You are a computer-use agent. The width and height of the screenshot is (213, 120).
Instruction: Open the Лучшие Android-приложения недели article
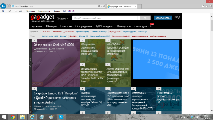(93, 75)
